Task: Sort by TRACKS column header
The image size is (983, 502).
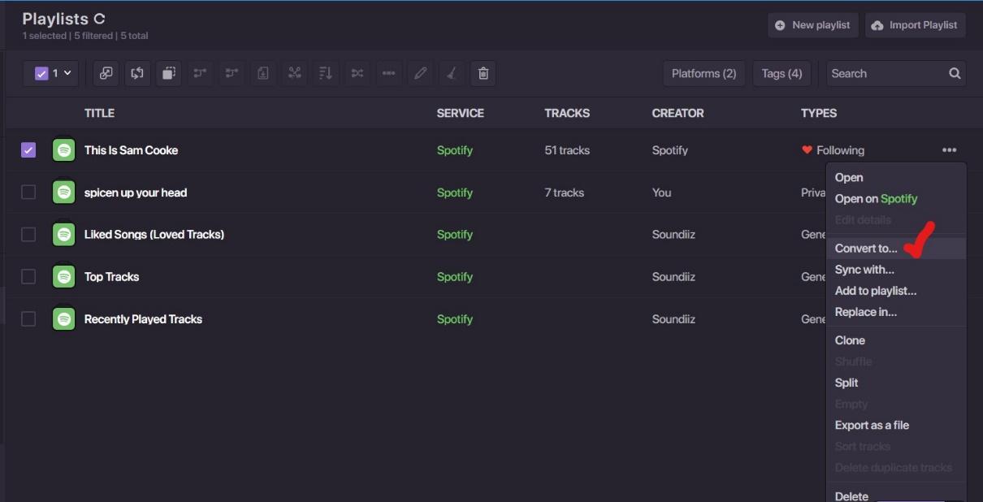Action: click(x=567, y=113)
